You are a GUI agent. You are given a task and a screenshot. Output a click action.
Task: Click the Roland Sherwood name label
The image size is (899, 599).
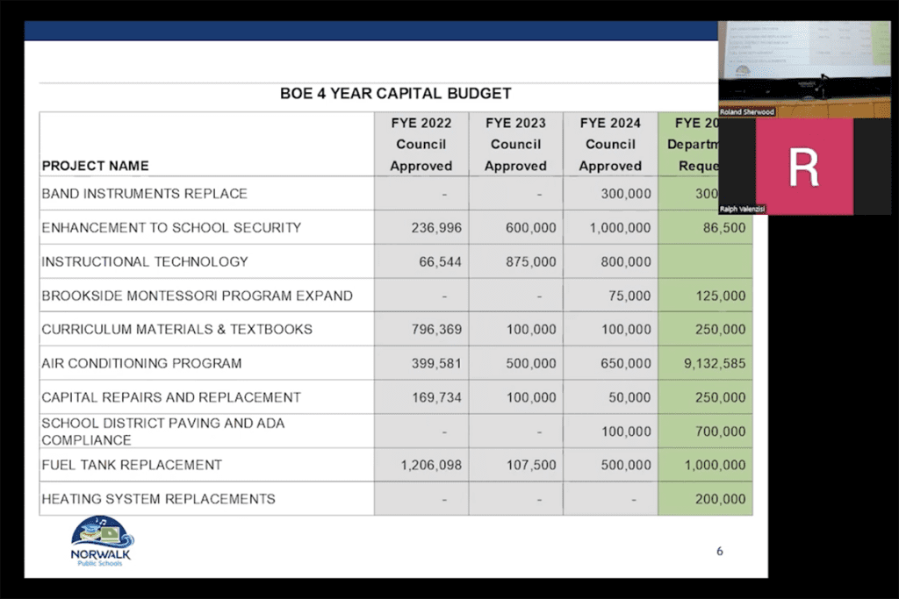pyautogui.click(x=747, y=112)
